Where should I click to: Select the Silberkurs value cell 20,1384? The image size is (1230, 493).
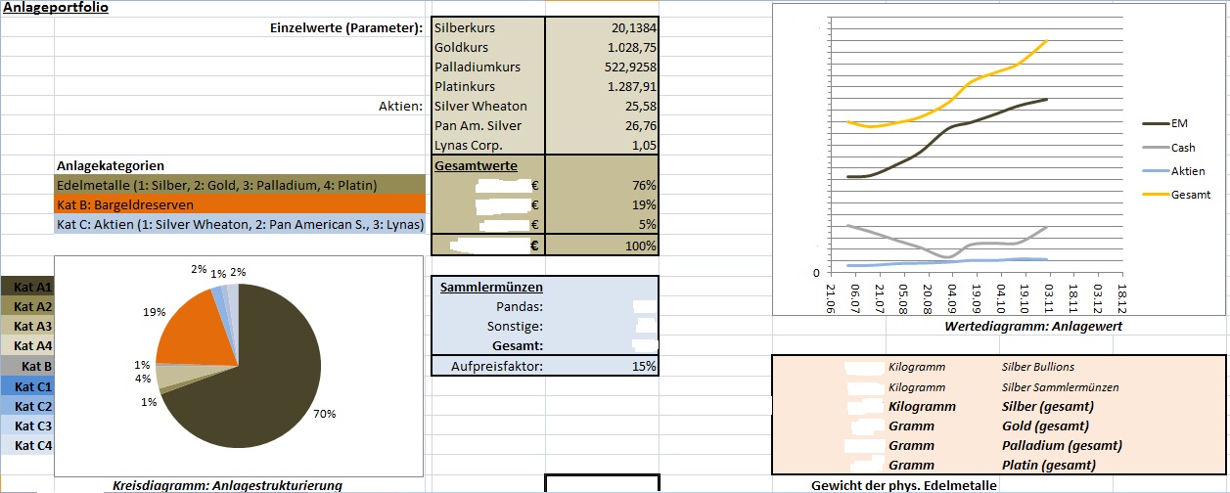602,28
